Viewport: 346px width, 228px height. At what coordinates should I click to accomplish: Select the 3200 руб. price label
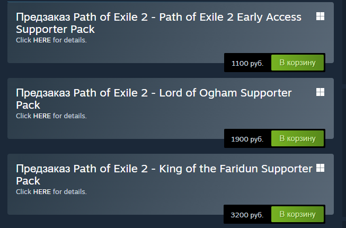[247, 215]
